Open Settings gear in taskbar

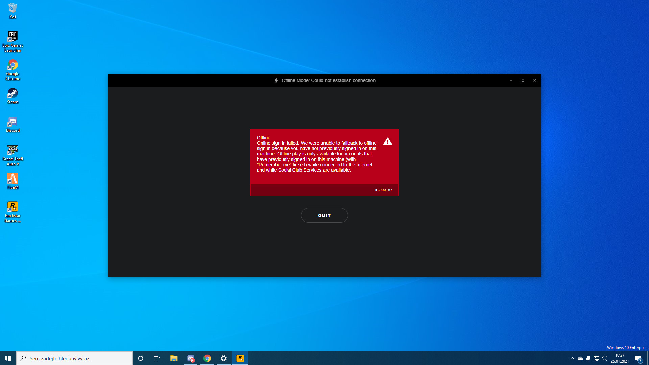click(x=223, y=358)
